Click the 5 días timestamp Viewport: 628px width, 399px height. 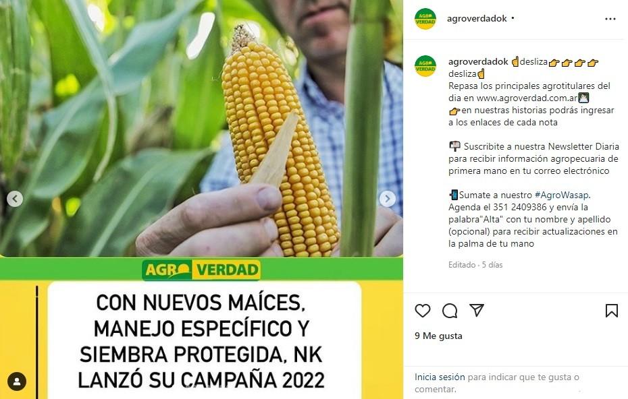tap(492, 265)
